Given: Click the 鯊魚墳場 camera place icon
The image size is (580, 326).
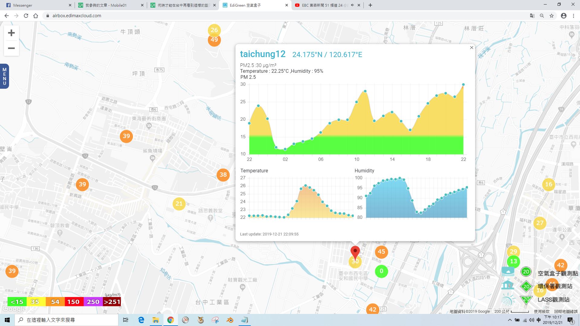Looking at the screenshot, I should click(153, 158).
